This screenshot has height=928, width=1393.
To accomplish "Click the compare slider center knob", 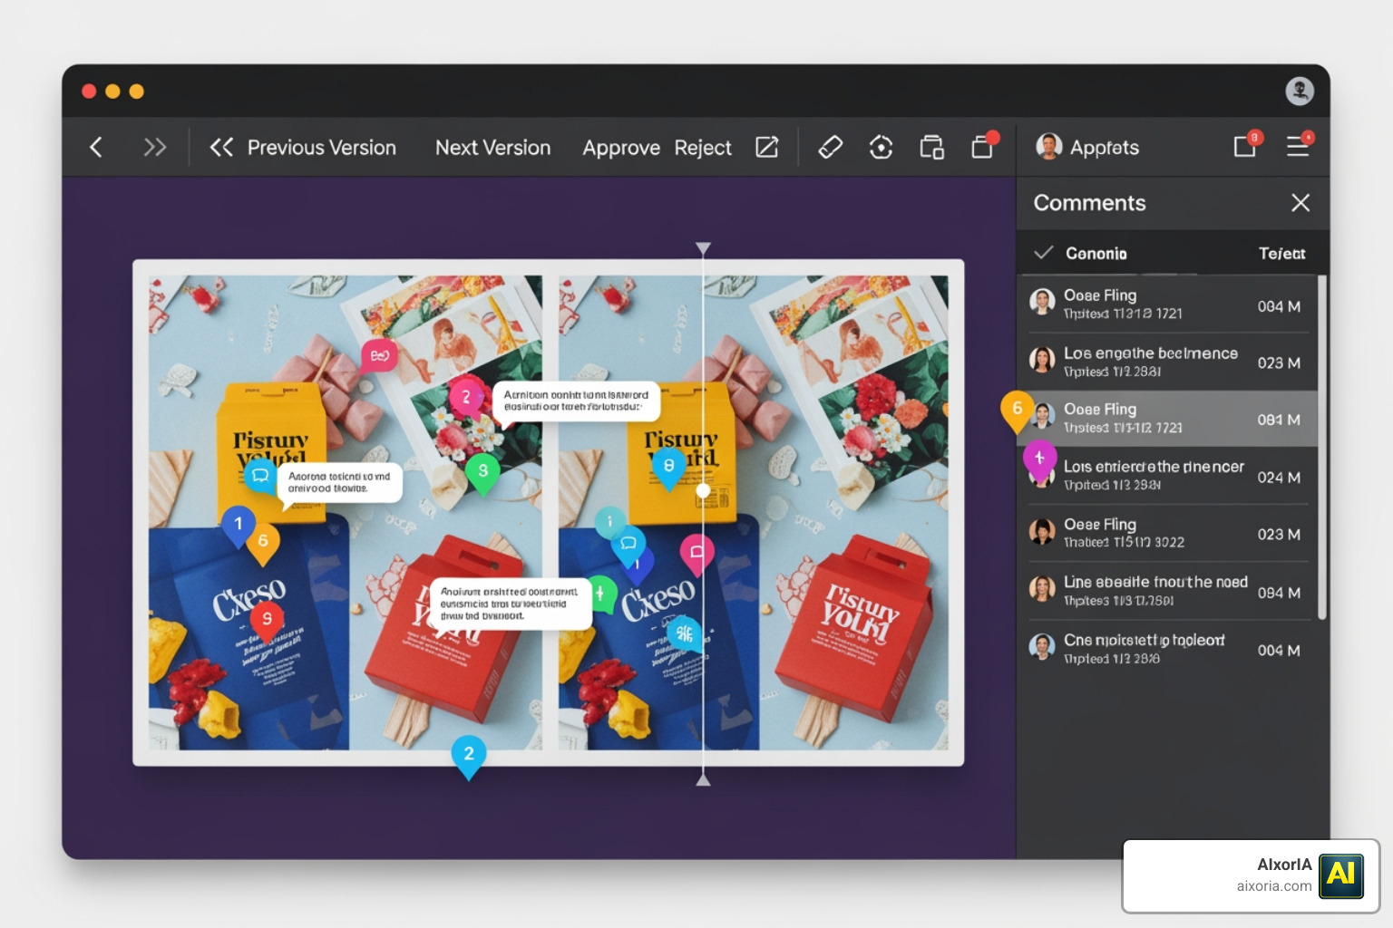I will (703, 490).
